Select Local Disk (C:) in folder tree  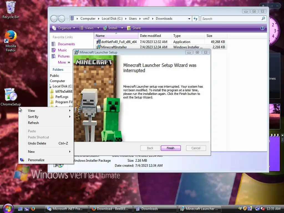[62, 86]
